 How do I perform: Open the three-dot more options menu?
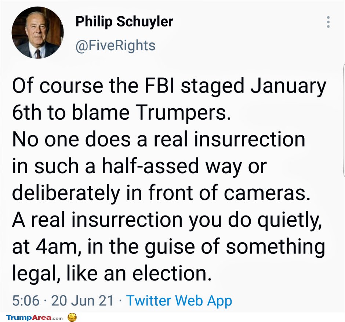tap(328, 22)
